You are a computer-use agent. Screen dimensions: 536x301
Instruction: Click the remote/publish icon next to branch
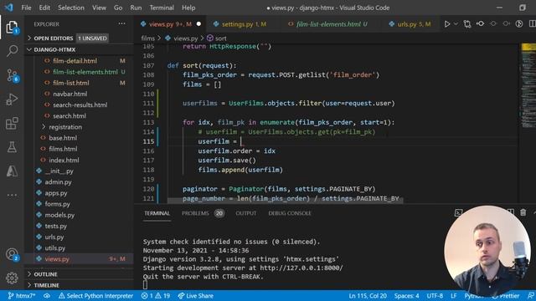pos(47,296)
